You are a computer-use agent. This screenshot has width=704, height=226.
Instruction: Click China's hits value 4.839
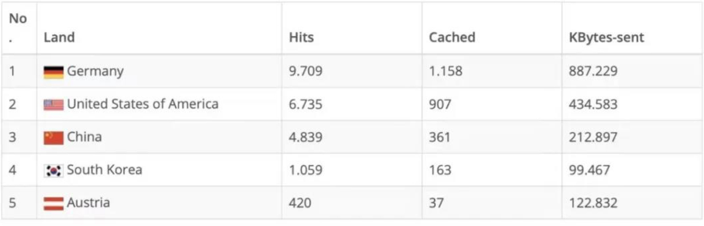(305, 137)
